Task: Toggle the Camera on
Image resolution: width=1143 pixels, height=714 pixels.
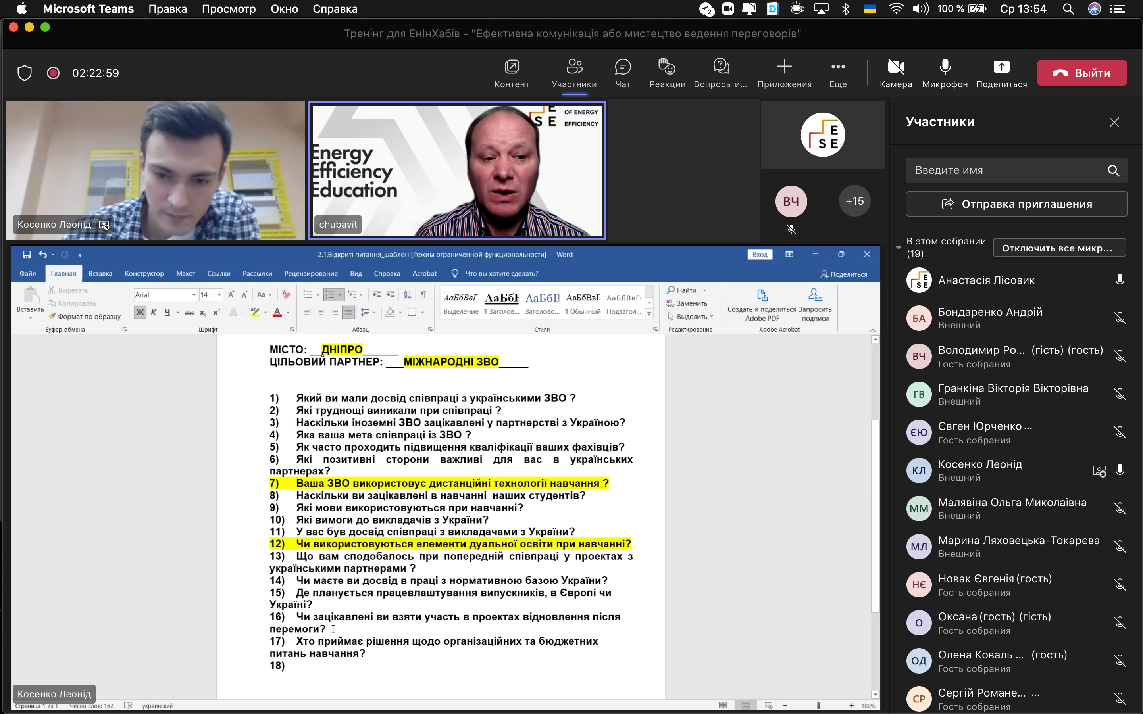Action: click(895, 73)
